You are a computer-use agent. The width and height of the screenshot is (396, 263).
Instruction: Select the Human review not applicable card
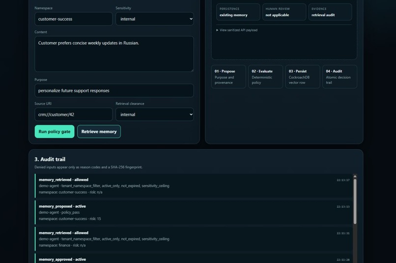point(284,12)
